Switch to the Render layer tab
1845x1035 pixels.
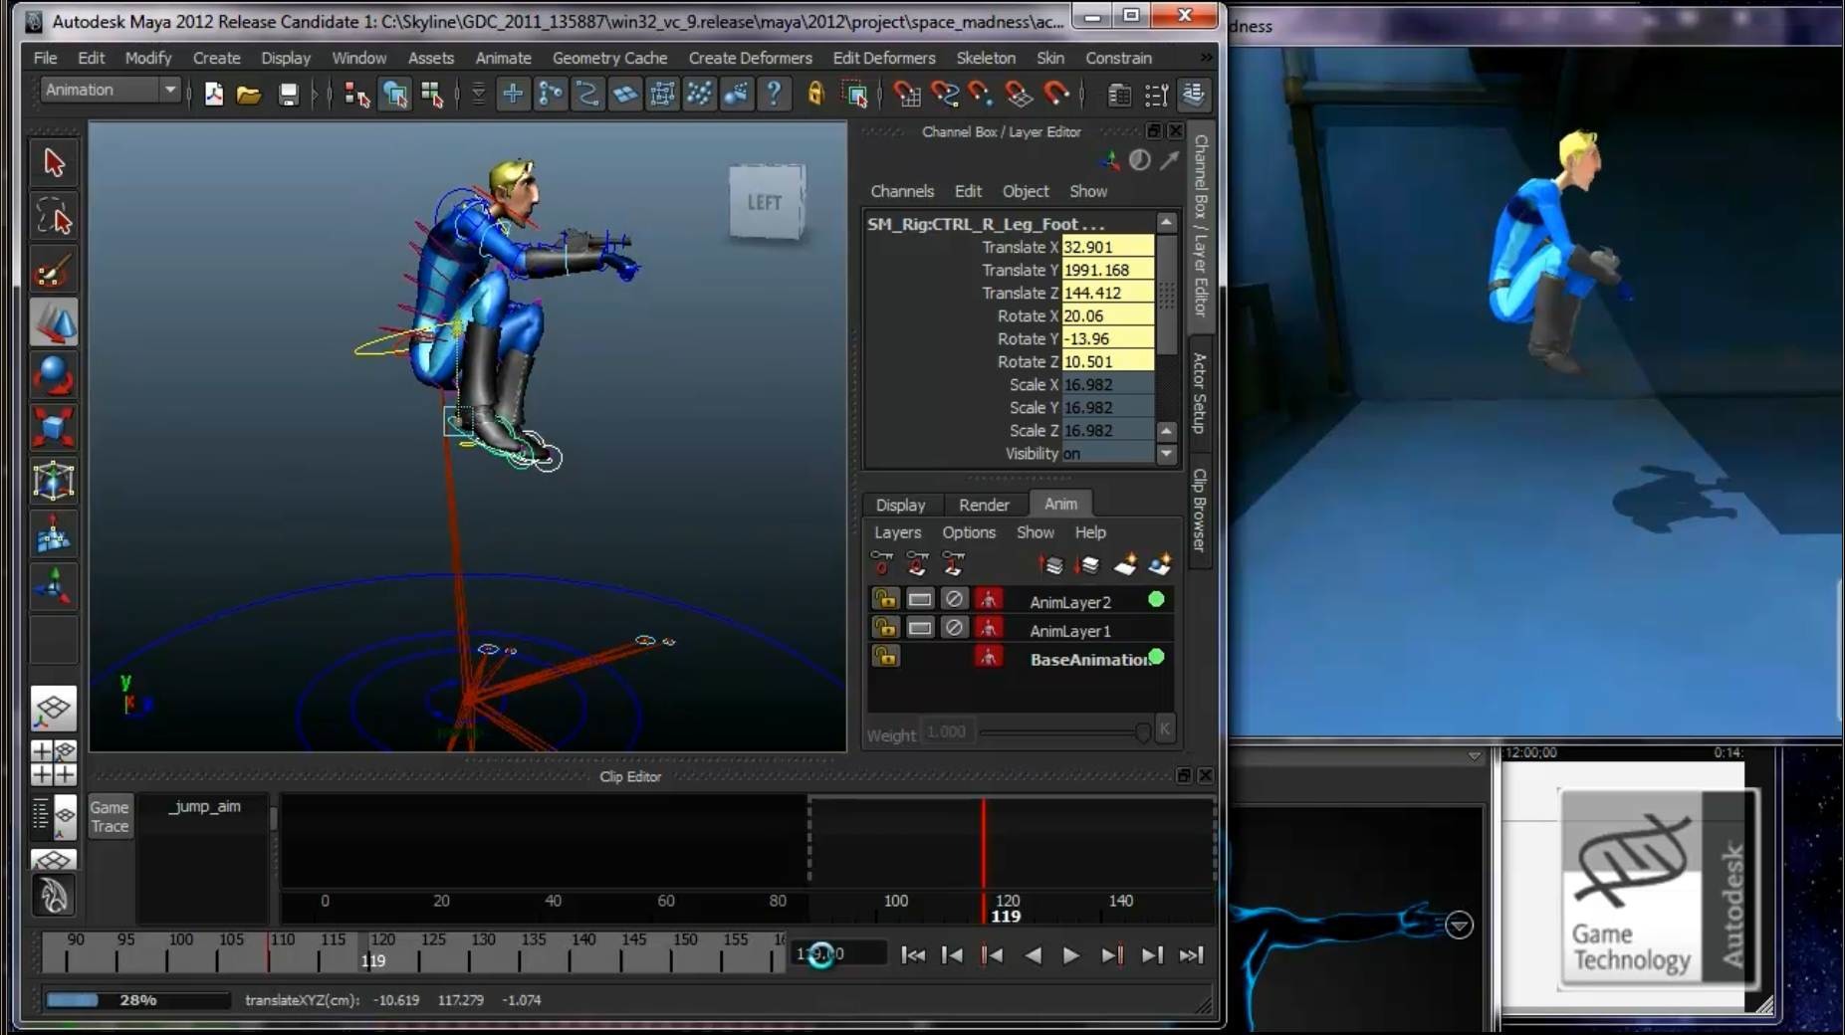[x=984, y=505]
